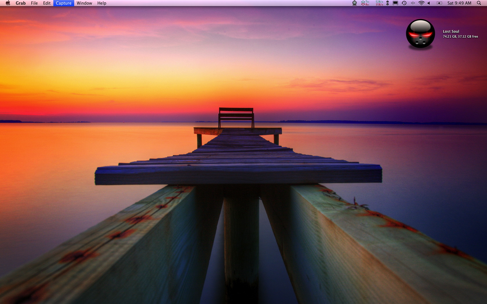Open Grab's Help menu
Screen dimensions: 487x304
101,3
